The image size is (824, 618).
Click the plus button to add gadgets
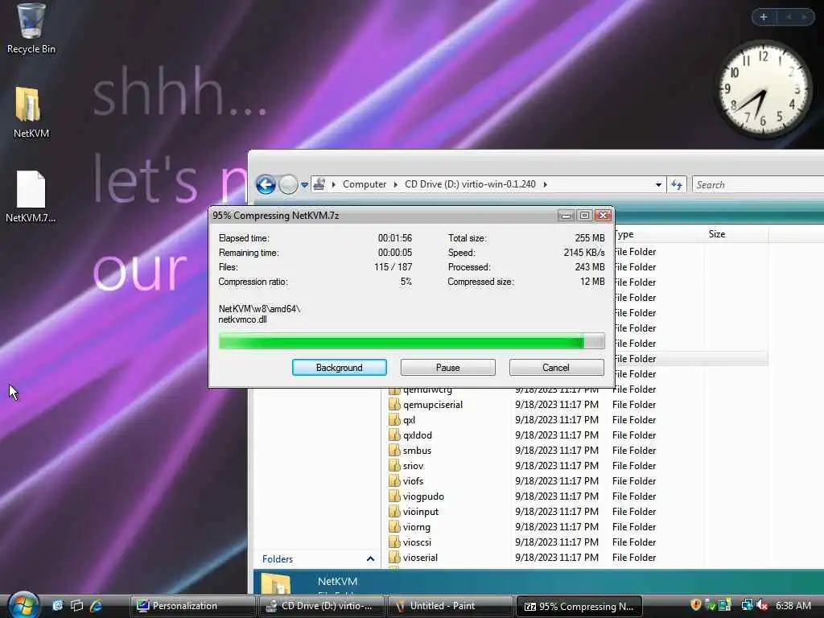[x=764, y=17]
